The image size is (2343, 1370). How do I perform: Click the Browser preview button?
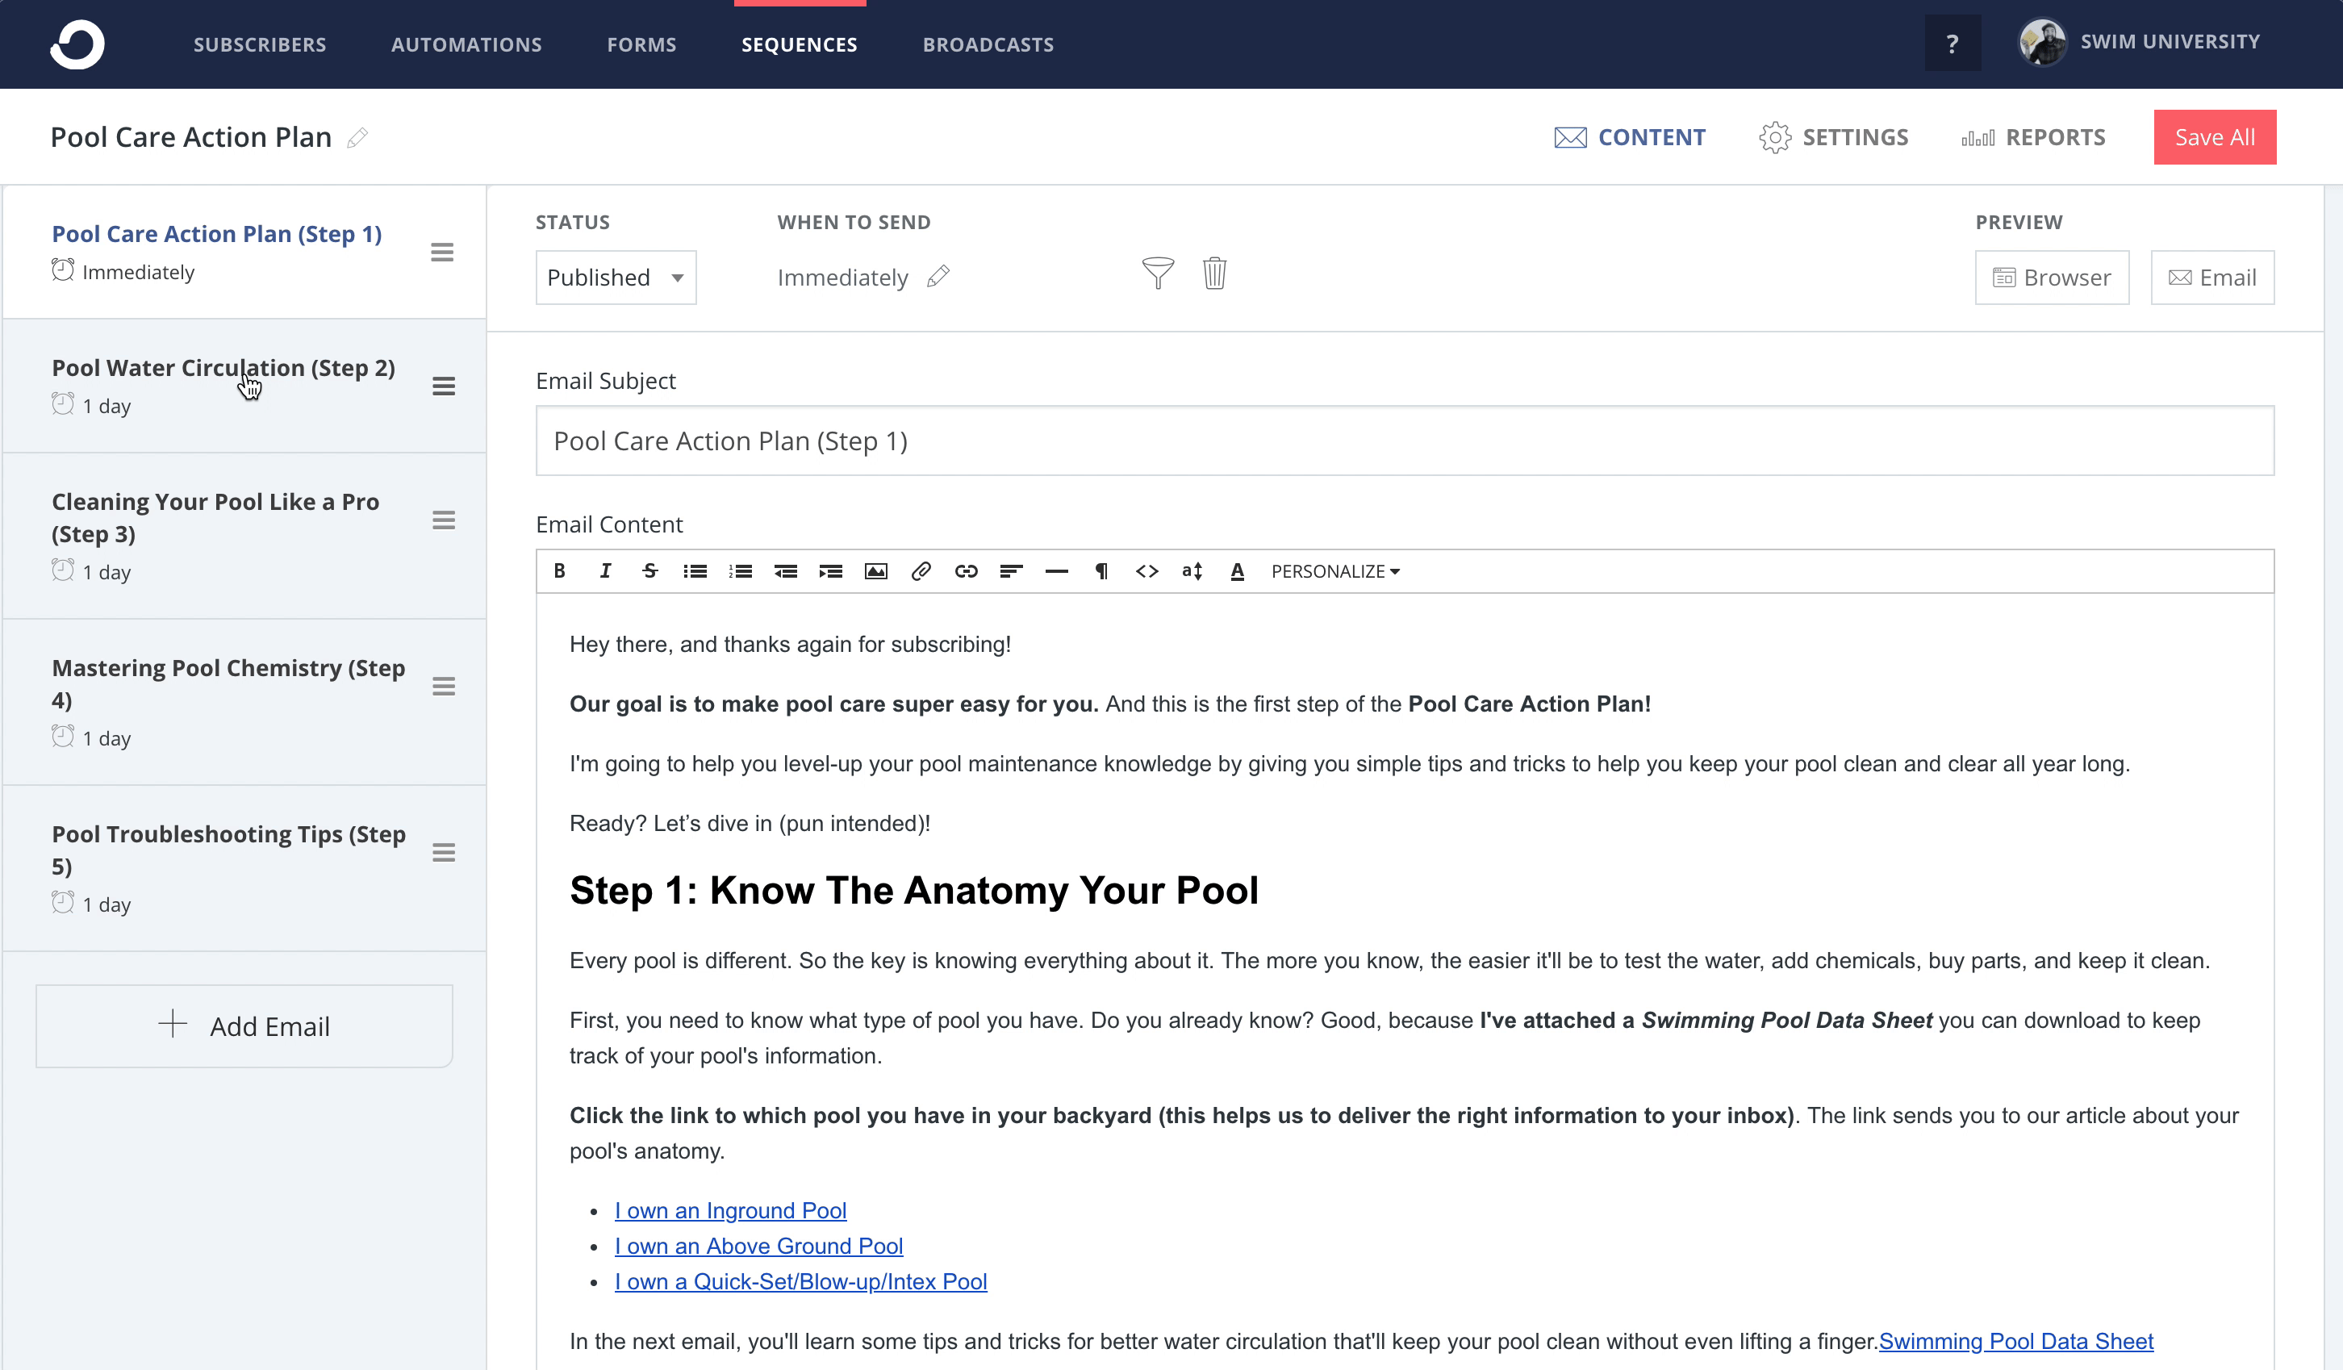coord(2049,276)
